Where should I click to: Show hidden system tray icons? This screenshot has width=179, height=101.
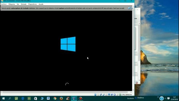pyautogui.click(x=165, y=98)
